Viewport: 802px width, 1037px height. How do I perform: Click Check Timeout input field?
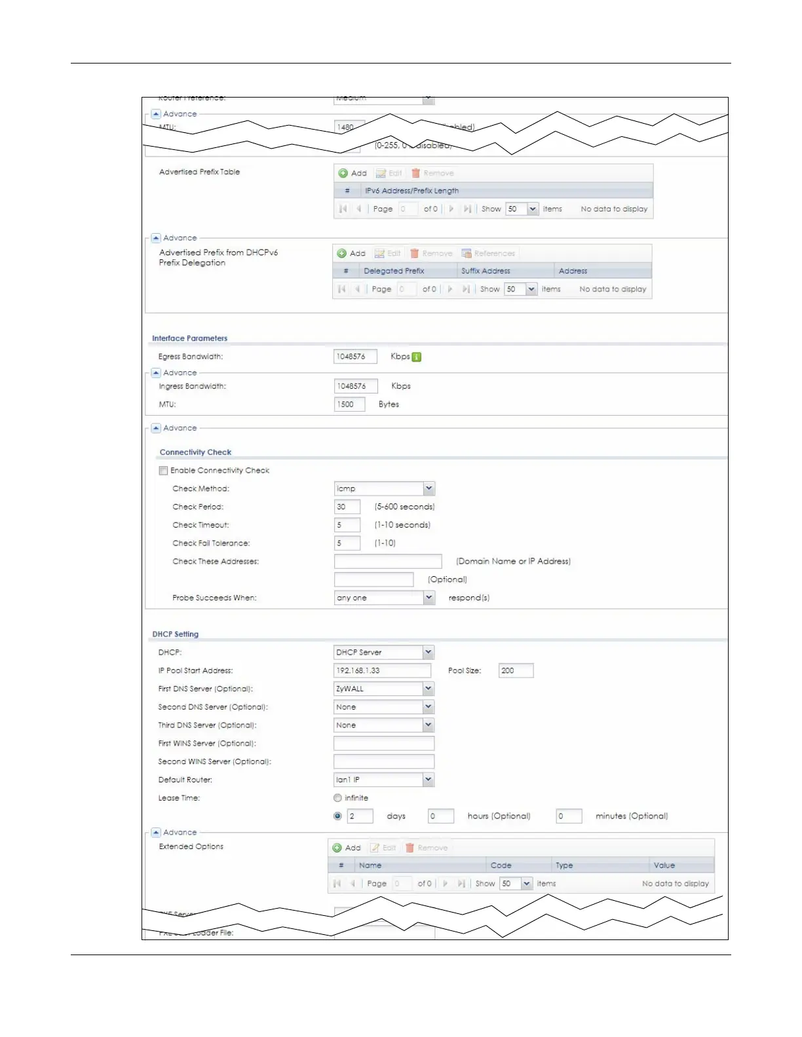pyautogui.click(x=347, y=525)
